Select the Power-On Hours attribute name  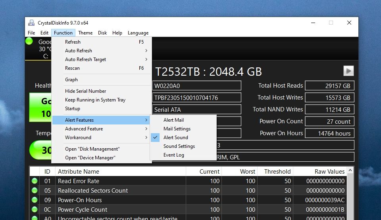80,200
